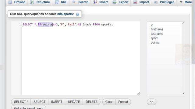Open the Browse tab

[17, 2]
